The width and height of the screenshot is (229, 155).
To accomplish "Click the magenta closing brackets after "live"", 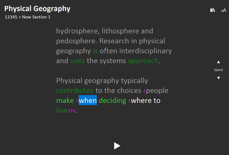I will [x=72, y=111].
